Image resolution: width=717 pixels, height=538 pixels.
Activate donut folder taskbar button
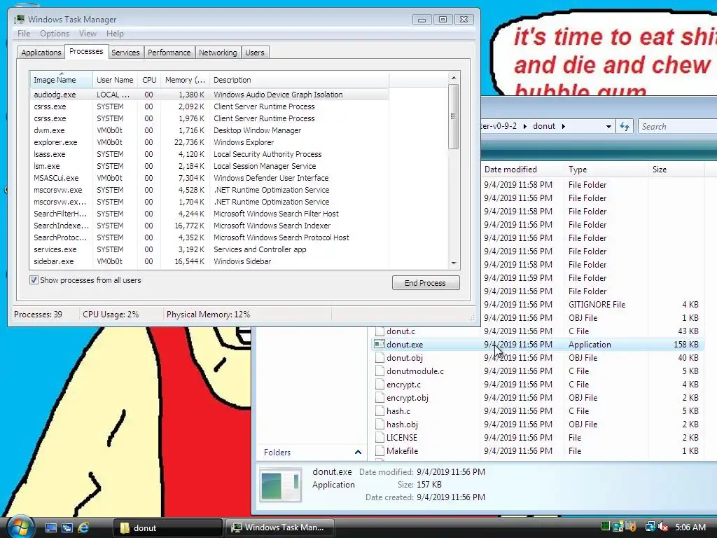tap(167, 528)
